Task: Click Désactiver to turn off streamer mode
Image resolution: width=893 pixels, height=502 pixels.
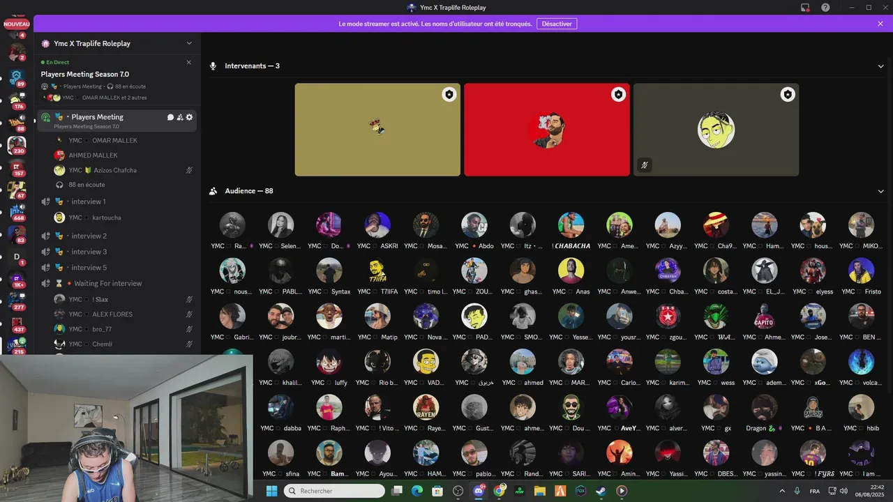Action: [557, 24]
